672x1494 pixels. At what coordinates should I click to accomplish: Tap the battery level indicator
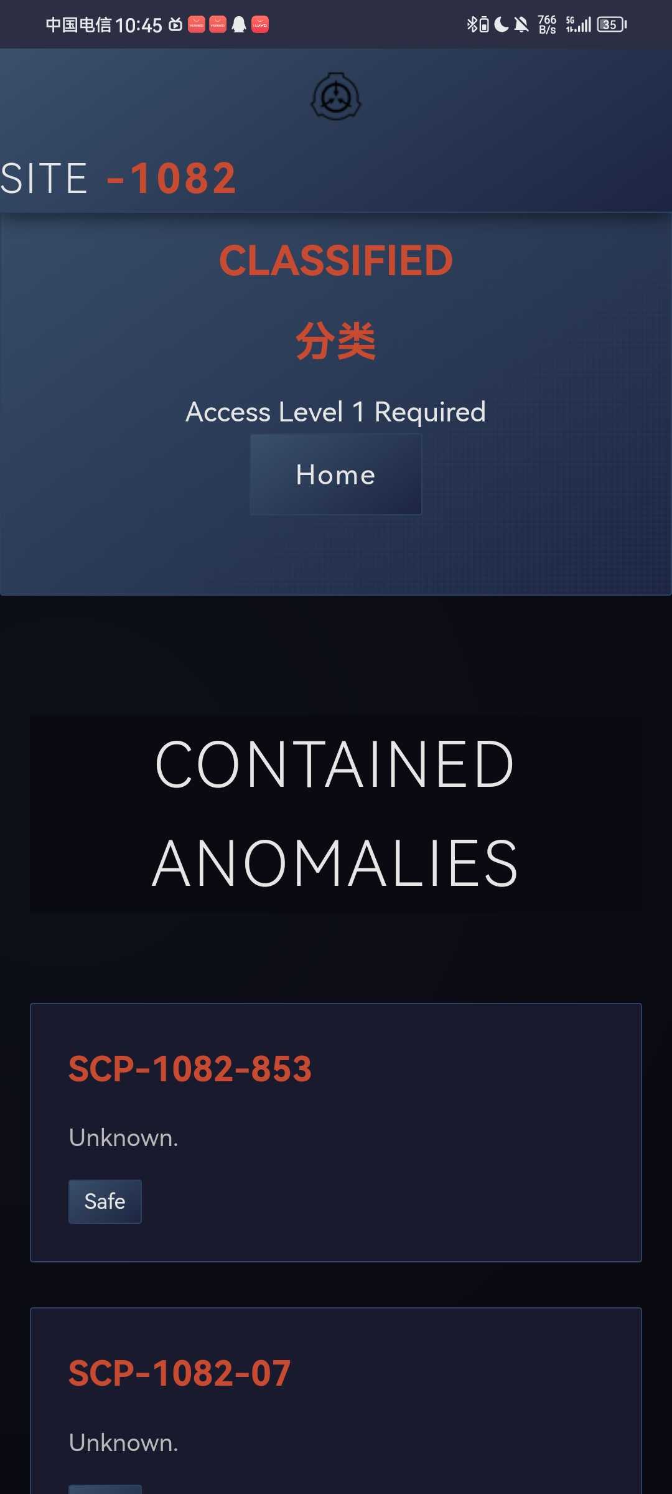tap(612, 25)
